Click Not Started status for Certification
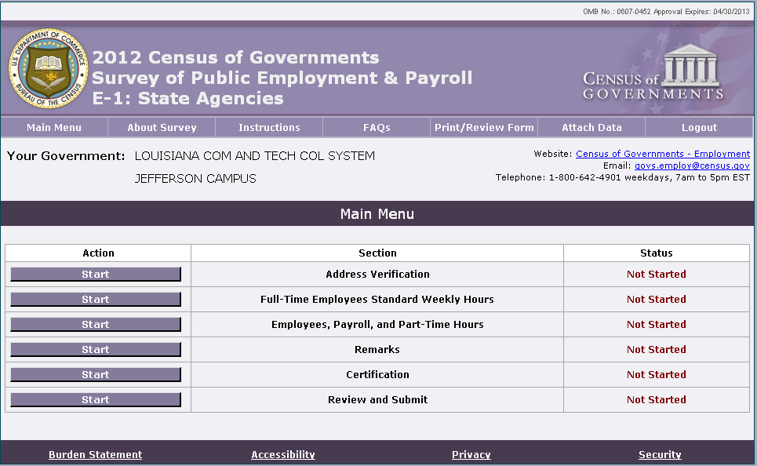The height and width of the screenshot is (466, 757). (656, 375)
